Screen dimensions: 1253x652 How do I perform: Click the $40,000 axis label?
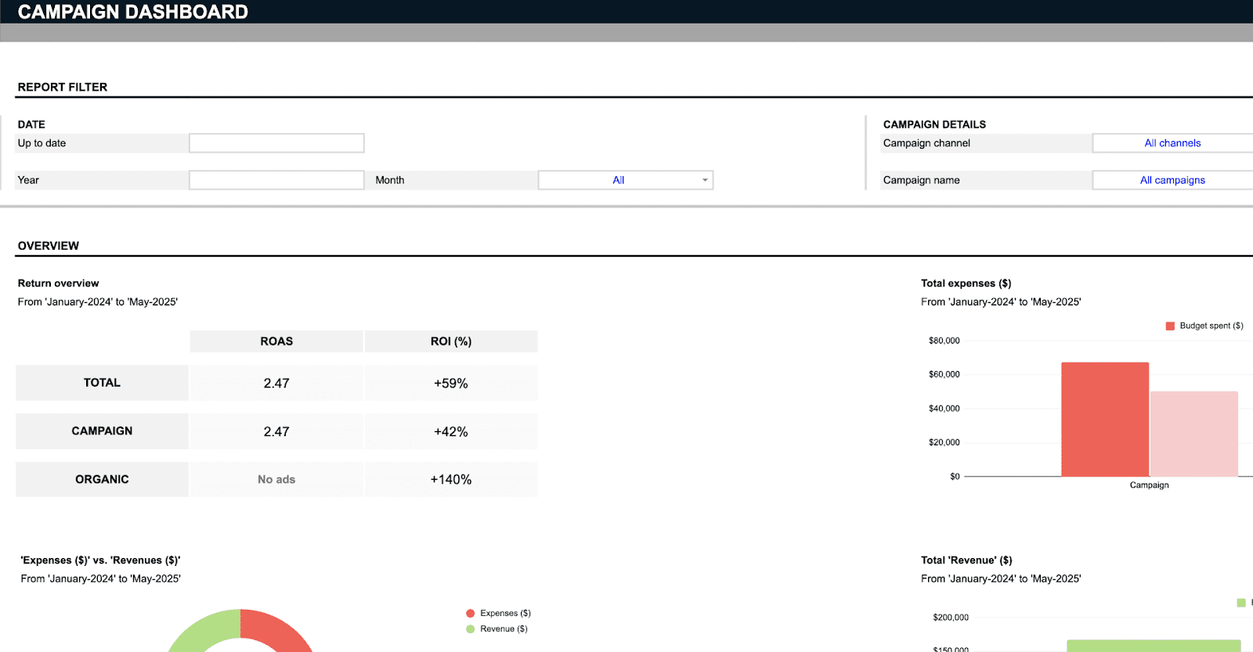(944, 409)
